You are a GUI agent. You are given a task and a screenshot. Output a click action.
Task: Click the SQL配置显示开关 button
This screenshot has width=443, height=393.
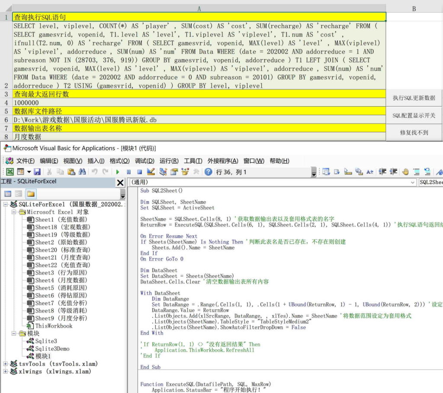coord(414,115)
